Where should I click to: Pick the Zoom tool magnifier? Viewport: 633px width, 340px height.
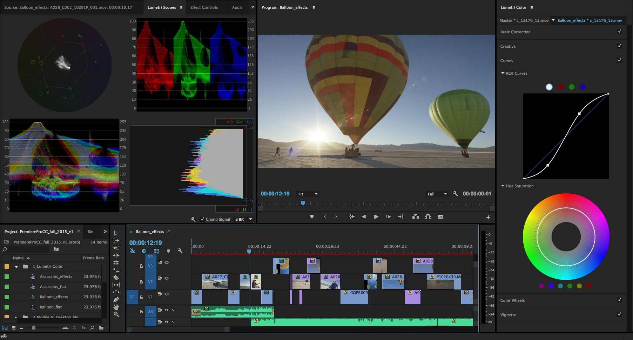pyautogui.click(x=116, y=314)
